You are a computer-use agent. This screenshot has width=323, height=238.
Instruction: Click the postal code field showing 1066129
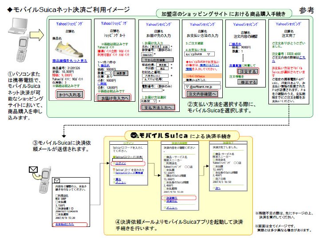click(147, 55)
